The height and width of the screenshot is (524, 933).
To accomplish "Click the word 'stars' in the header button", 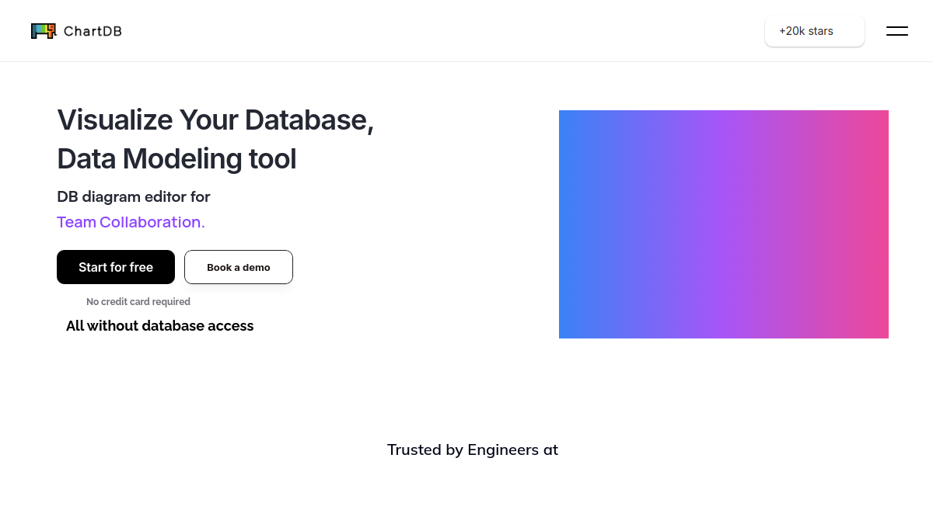I will (x=820, y=31).
